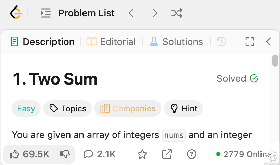Click the description panel vertical scrollbar
280x165 pixels.
click(x=275, y=61)
